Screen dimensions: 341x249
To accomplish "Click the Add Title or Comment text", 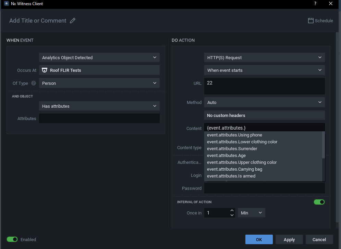I will pos(38,21).
